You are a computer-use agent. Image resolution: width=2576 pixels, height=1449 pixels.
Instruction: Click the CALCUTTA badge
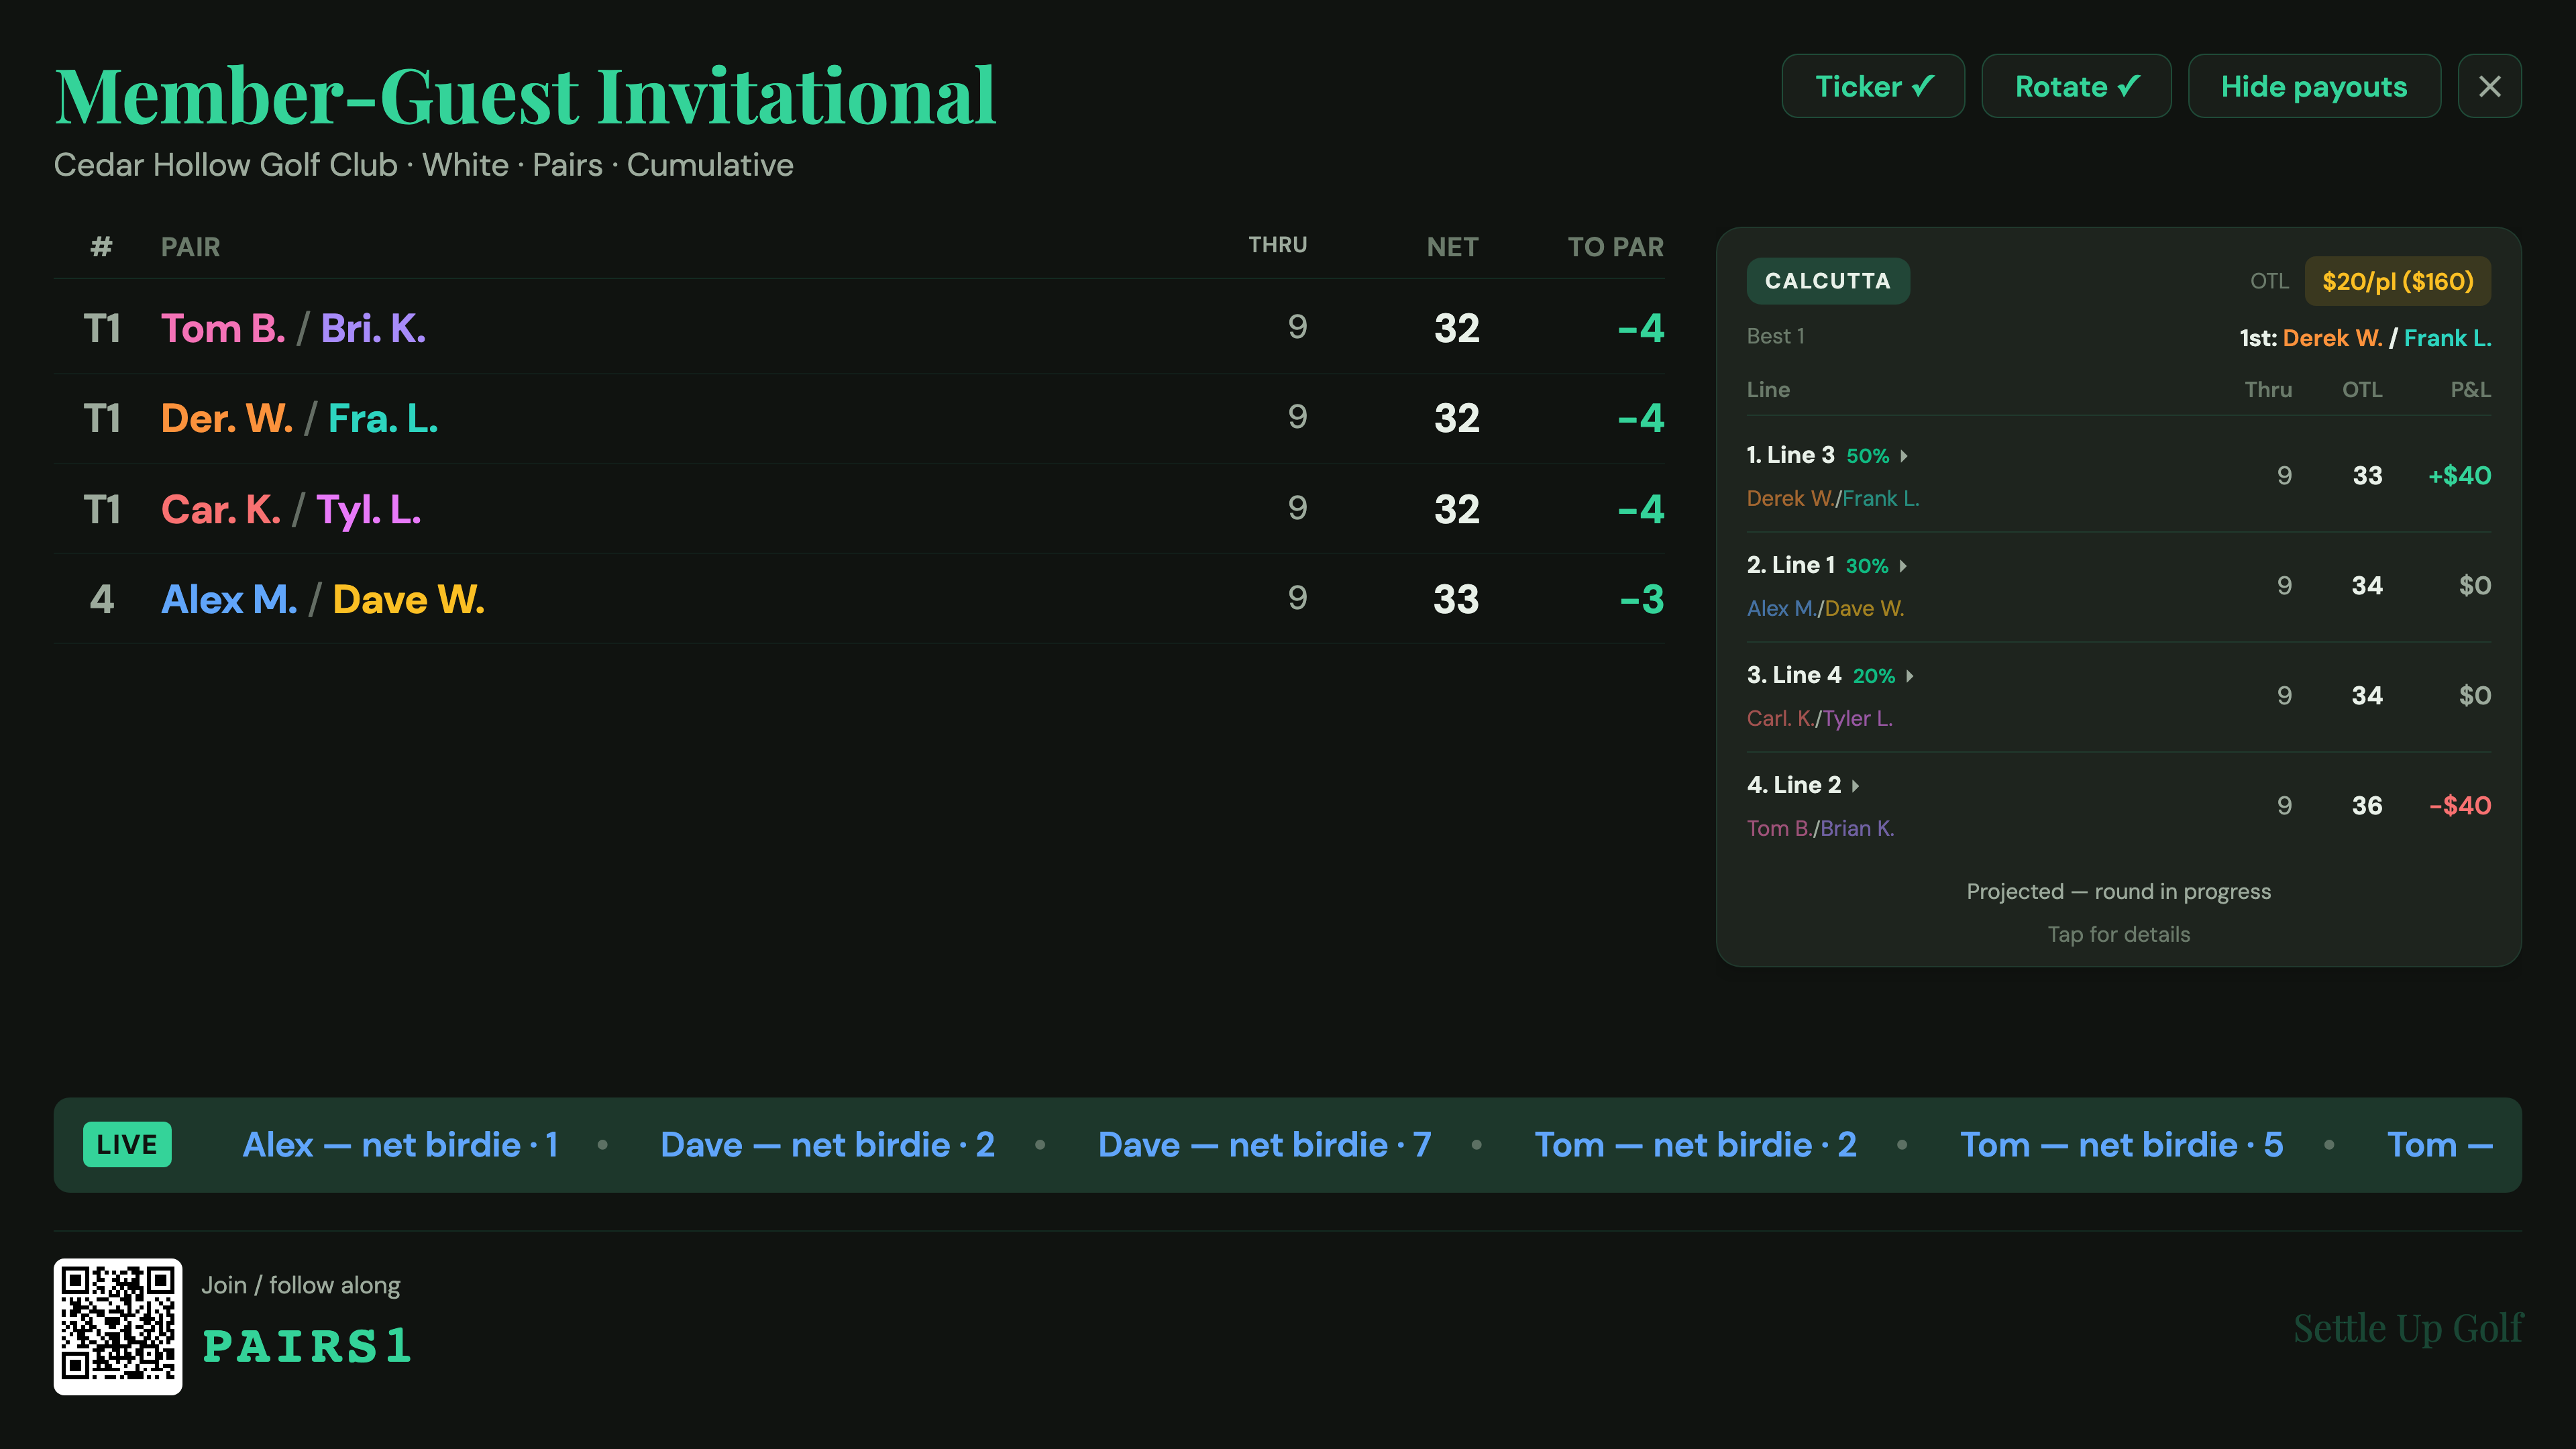1828,281
